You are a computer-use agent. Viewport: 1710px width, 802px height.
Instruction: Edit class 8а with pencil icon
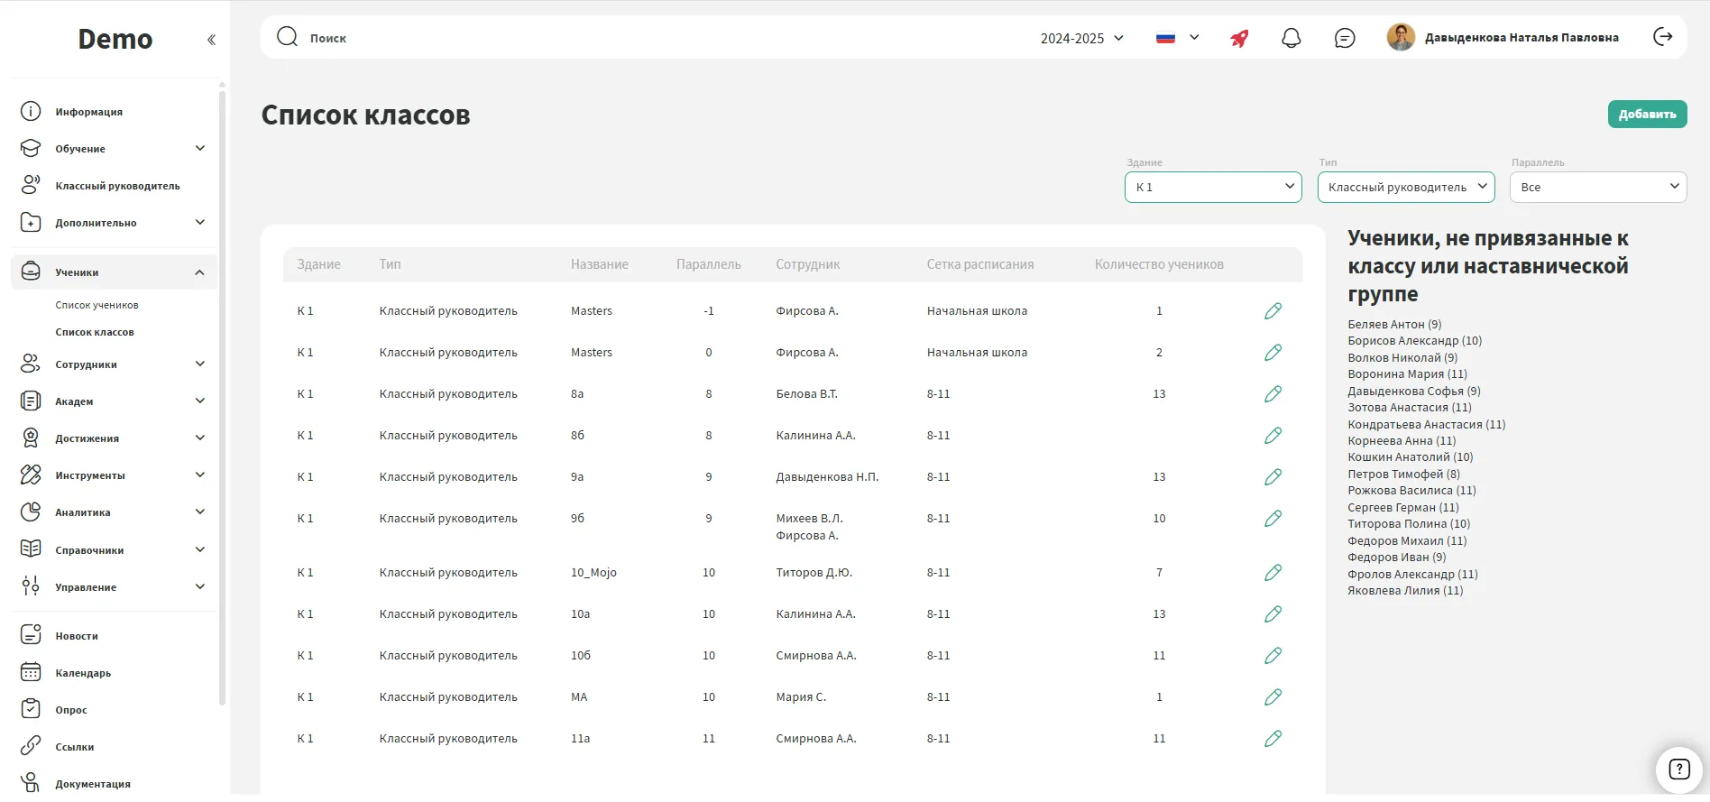tap(1273, 394)
